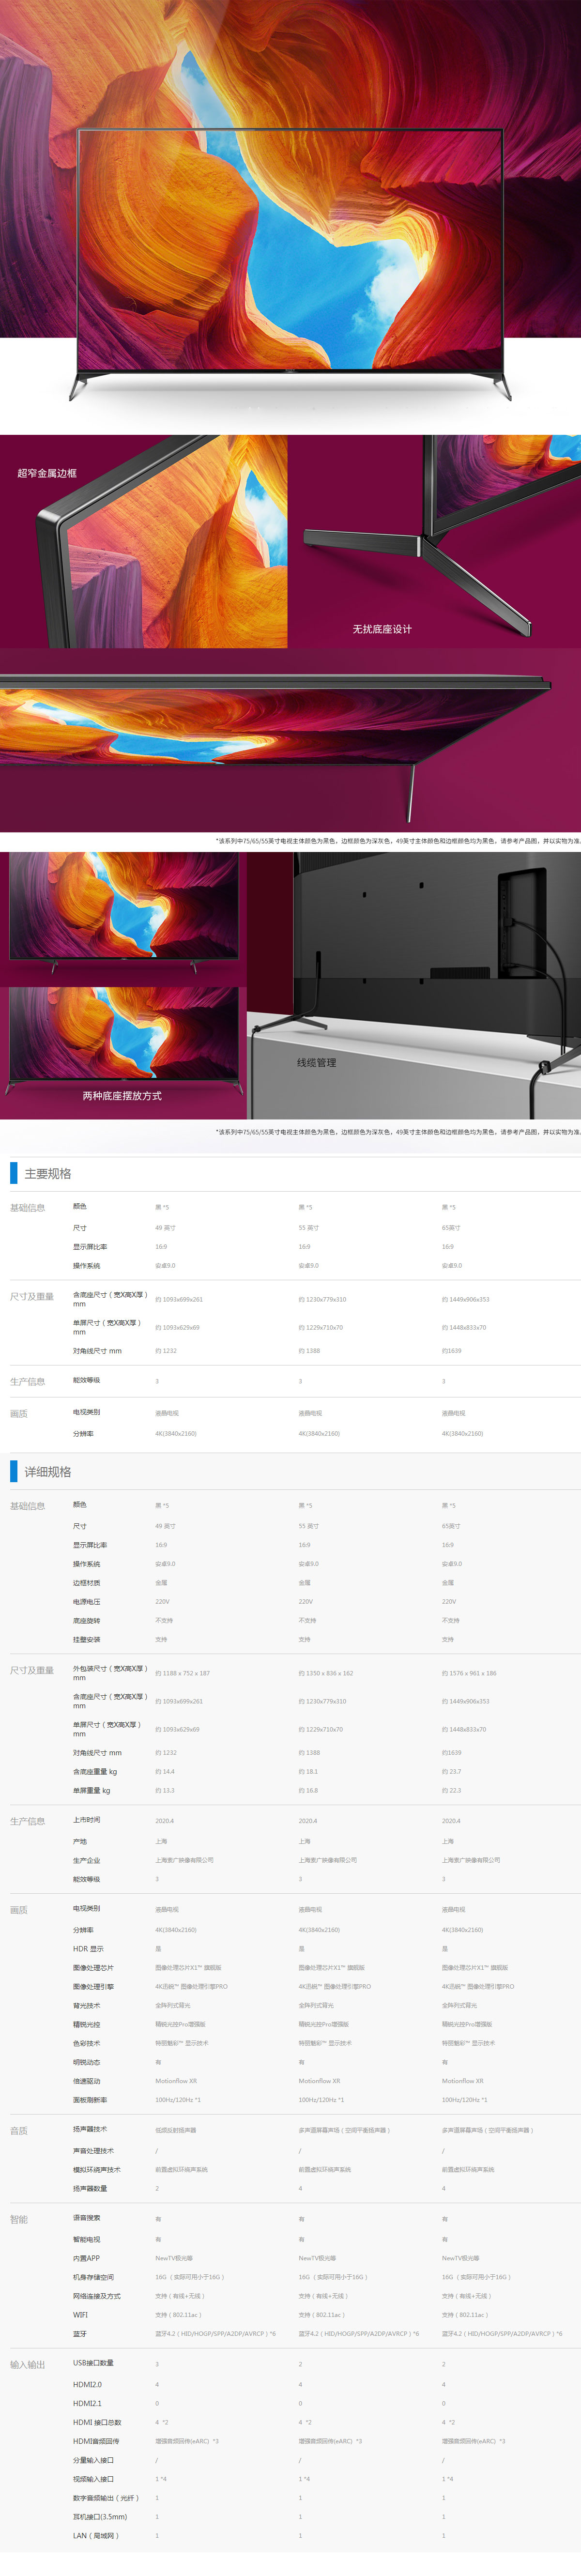Select the '边框材质' row label
Screen dimensions: 581x2576
(87, 1583)
